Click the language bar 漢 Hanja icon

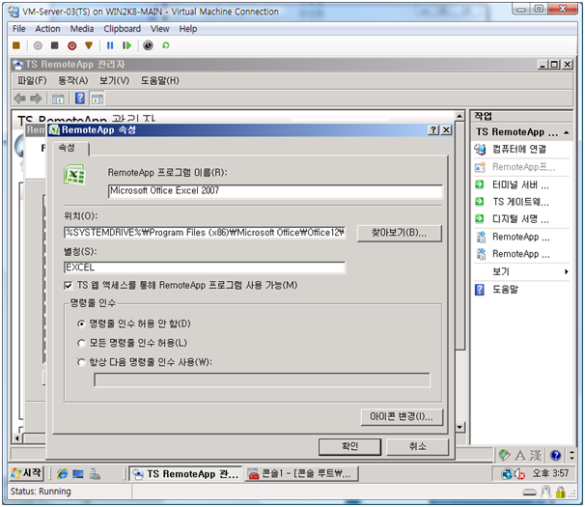pyautogui.click(x=536, y=455)
